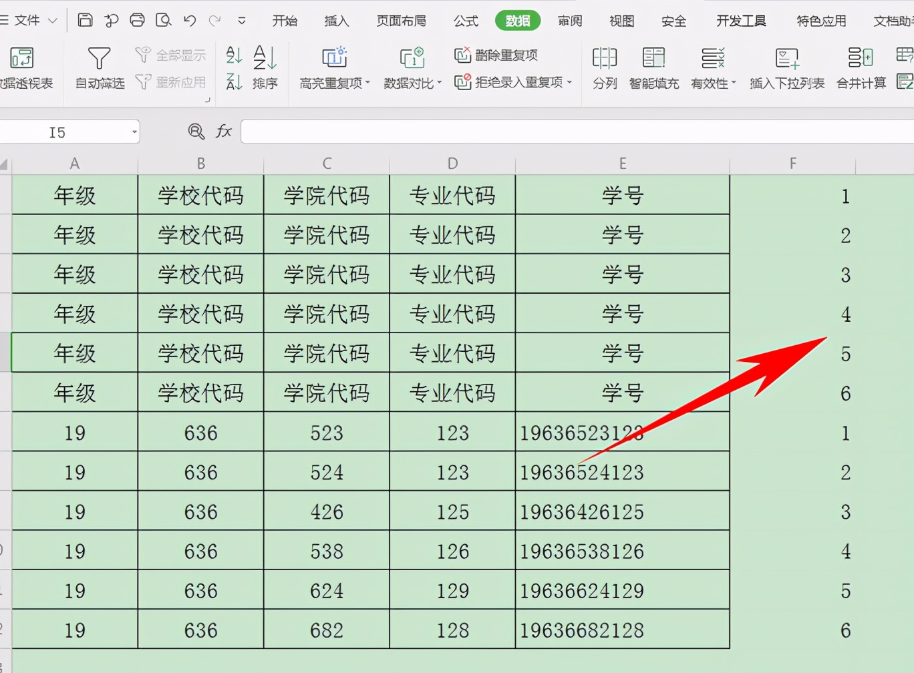Viewport: 914px width, 673px height.
Task: Click the fx insert function icon
Action: point(223,132)
